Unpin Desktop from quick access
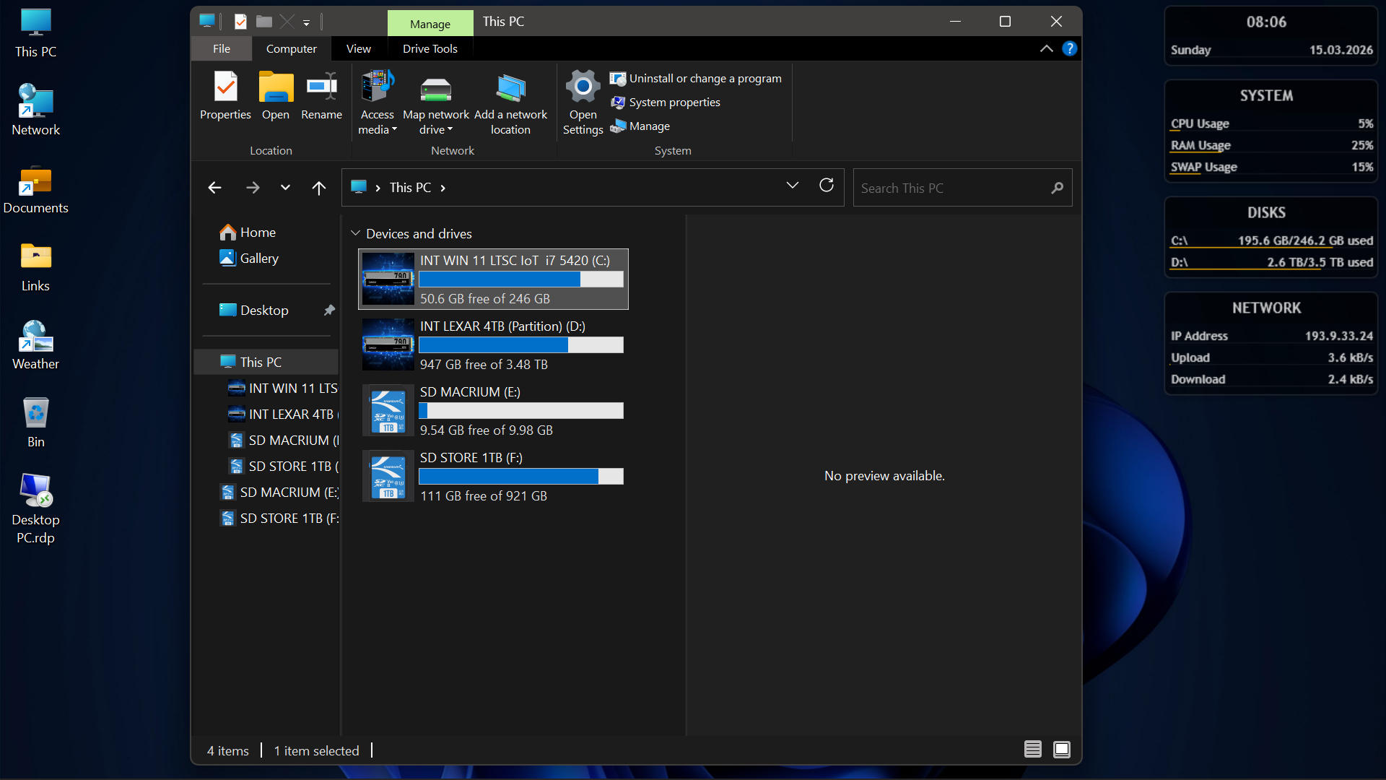Image resolution: width=1386 pixels, height=780 pixels. [x=329, y=310]
